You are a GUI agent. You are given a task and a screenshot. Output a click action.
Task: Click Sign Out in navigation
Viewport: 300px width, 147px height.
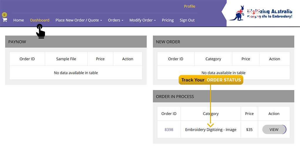click(187, 20)
